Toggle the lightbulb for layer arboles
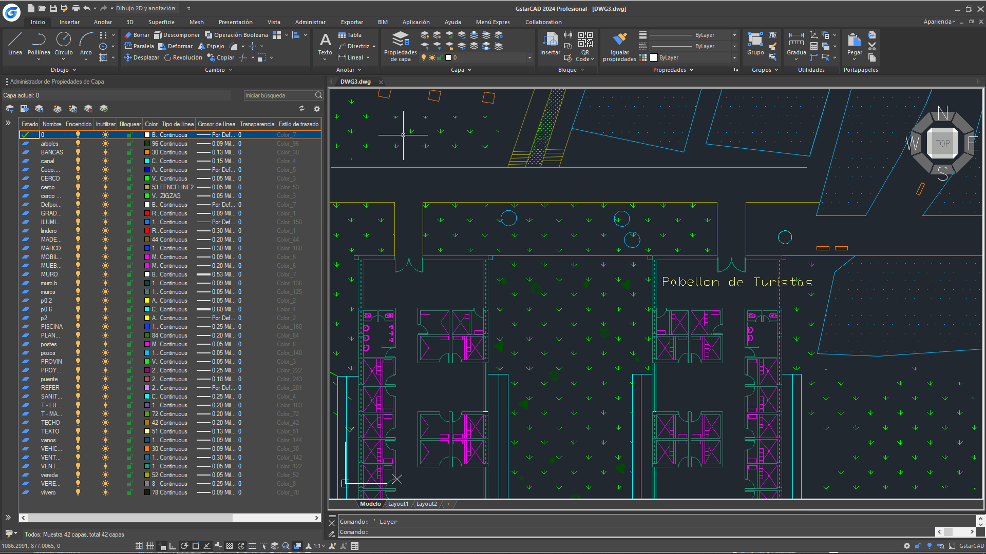The width and height of the screenshot is (986, 554). (78, 144)
